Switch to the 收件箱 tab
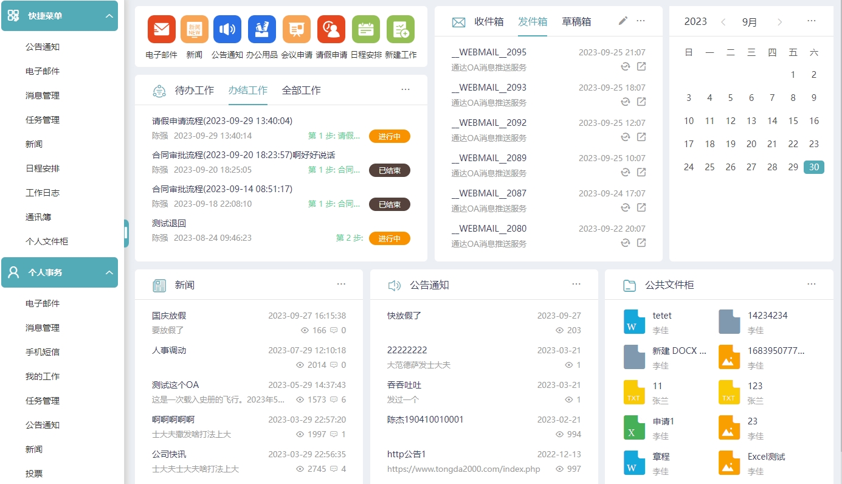842x484 pixels. point(489,21)
